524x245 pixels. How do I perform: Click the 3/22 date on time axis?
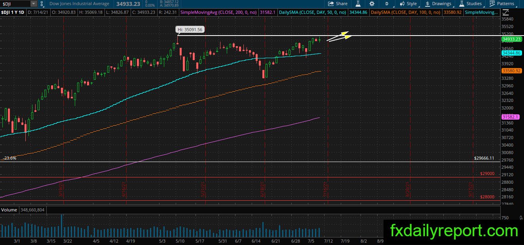pos(67,240)
